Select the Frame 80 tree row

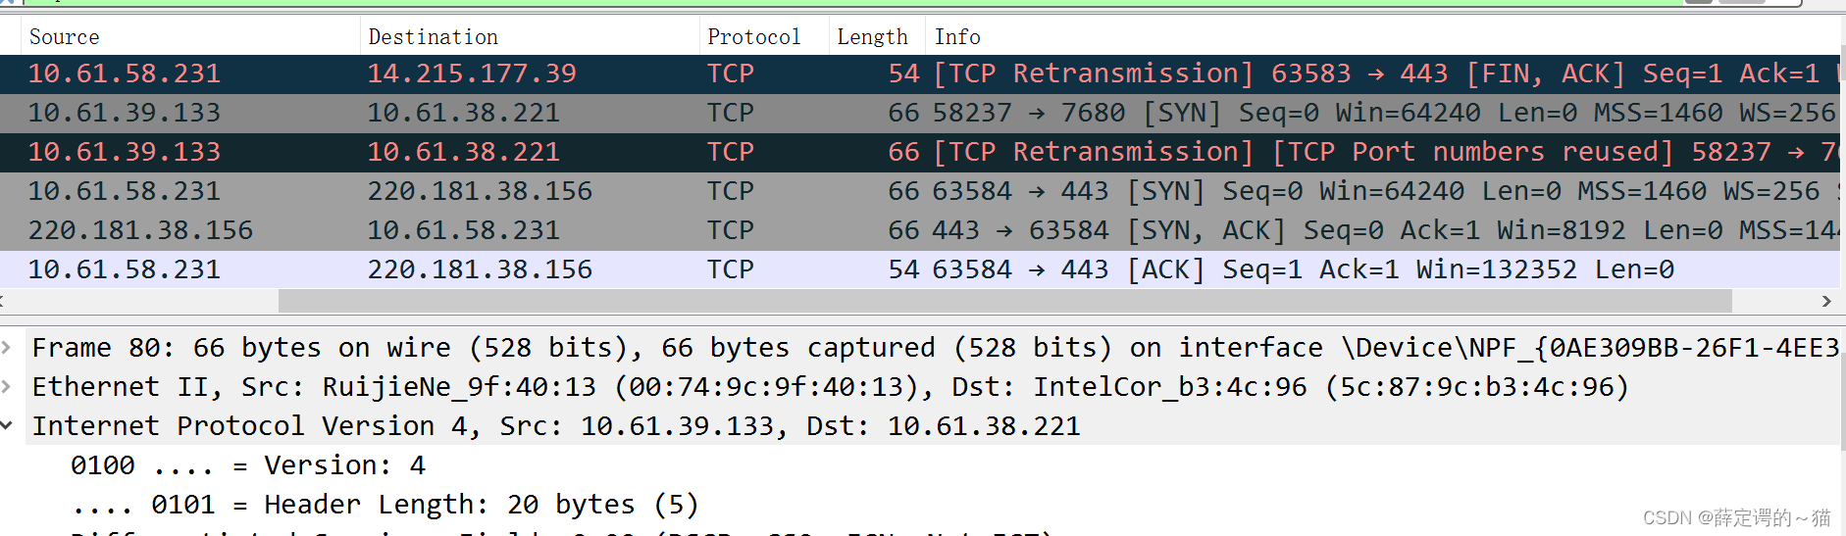(x=920, y=348)
